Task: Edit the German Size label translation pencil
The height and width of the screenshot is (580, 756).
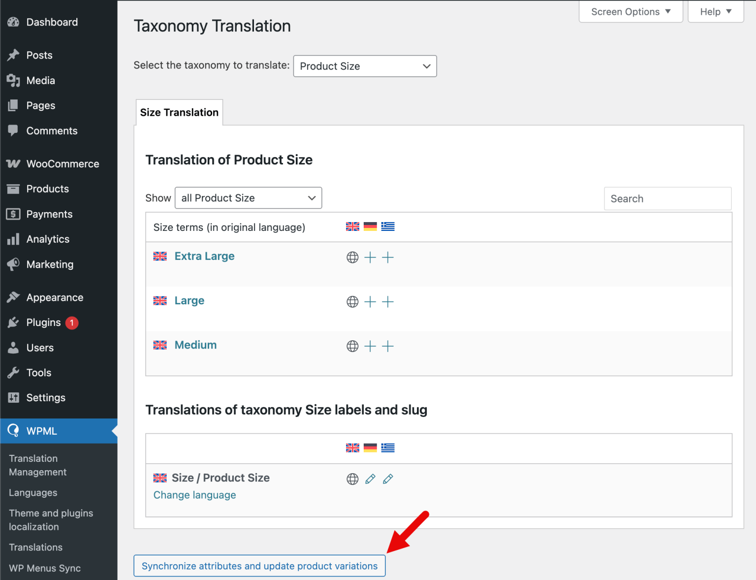Action: tap(370, 479)
